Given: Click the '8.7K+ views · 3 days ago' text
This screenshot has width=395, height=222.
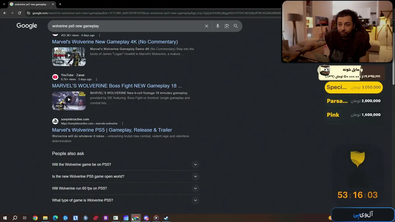Looking at the screenshot, I should [76, 80].
